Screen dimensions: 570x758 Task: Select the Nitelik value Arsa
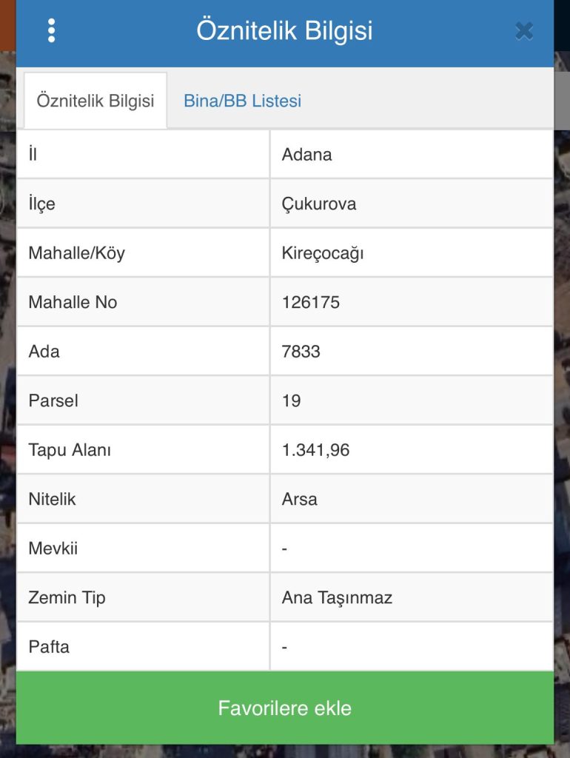pos(300,499)
